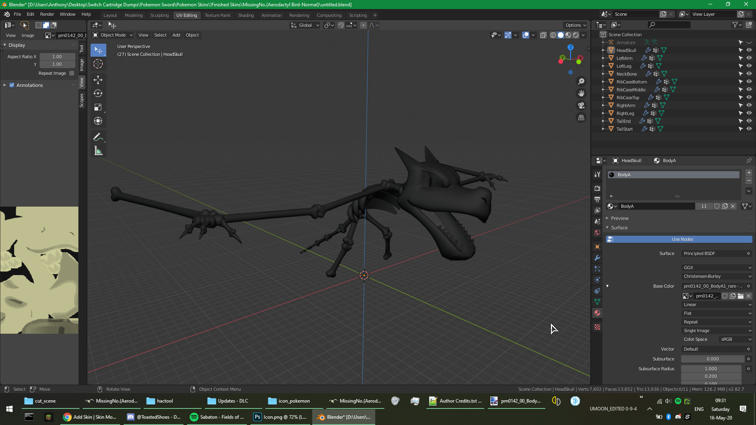This screenshot has width=756, height=425.
Task: Enable the Repeat Image checkbox
Action: click(72, 73)
